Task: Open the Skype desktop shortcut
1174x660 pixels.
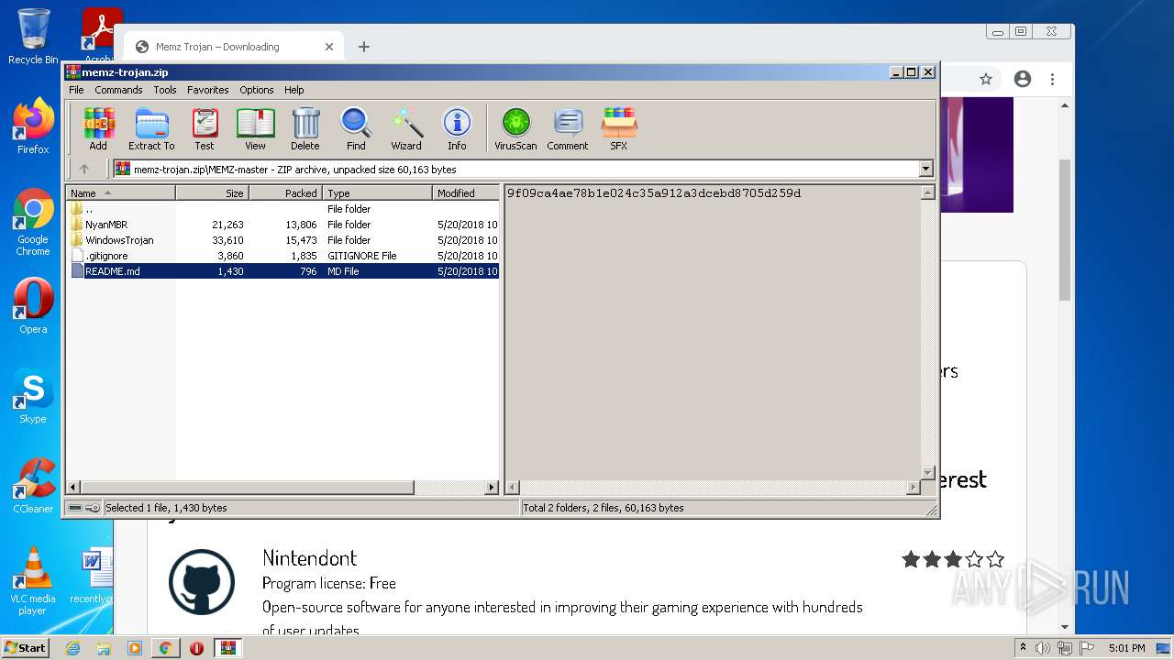Action: [33, 397]
